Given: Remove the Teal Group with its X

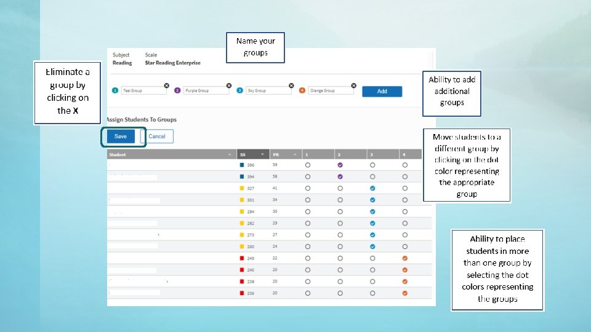Looking at the screenshot, I should click(167, 86).
